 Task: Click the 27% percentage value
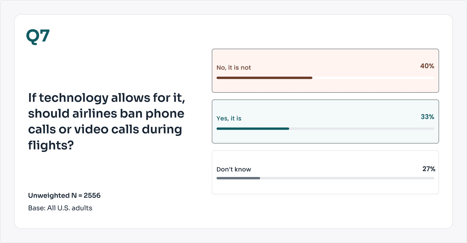coord(429,169)
